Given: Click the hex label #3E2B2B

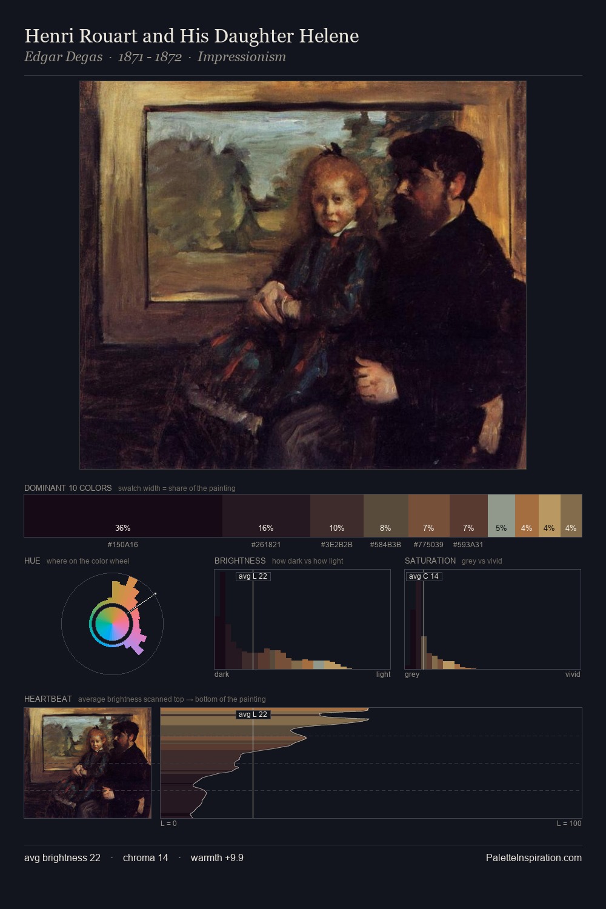Looking at the screenshot, I should click(337, 545).
